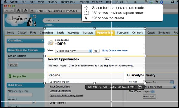
Task: Click the Search Tutorials input field
Action: [25, 60]
